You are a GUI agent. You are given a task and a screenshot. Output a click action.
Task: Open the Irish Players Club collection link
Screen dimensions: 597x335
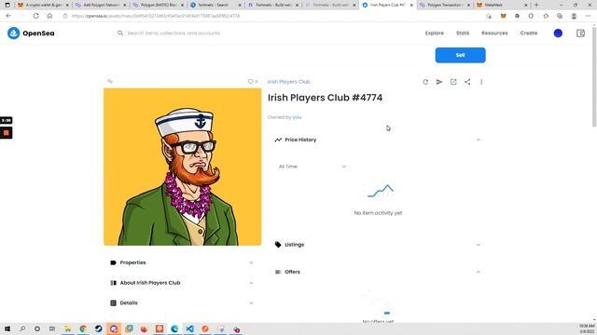[x=288, y=82]
